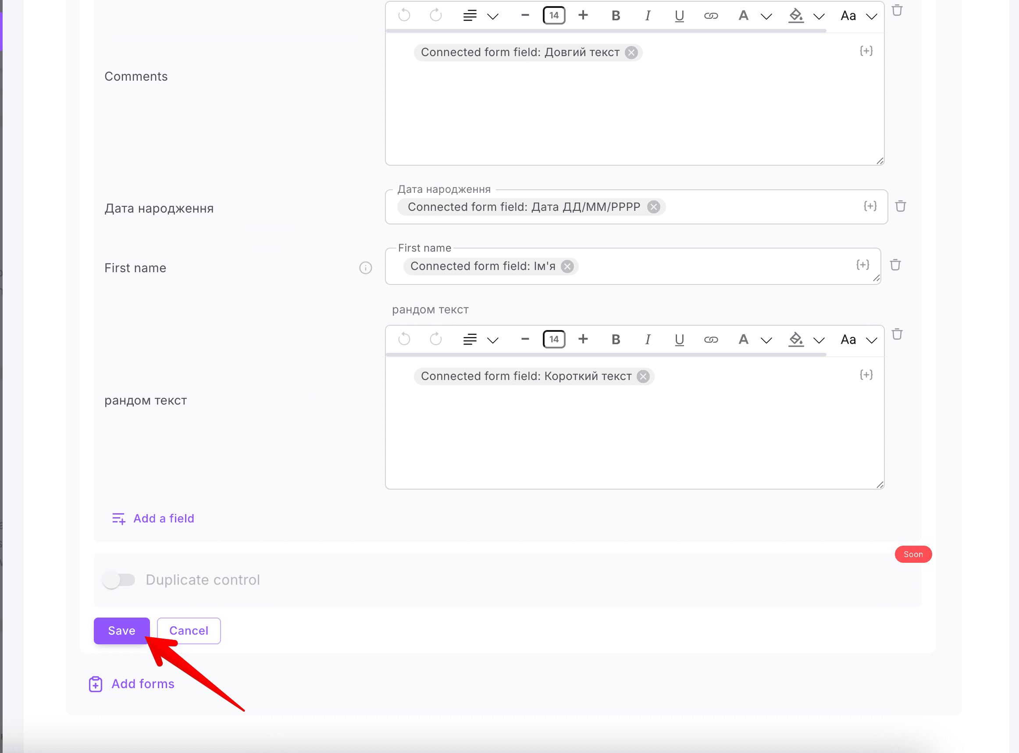Image resolution: width=1019 pixels, height=753 pixels.
Task: Open Aa text case dropdown in рандом текст editor
Action: click(x=871, y=340)
